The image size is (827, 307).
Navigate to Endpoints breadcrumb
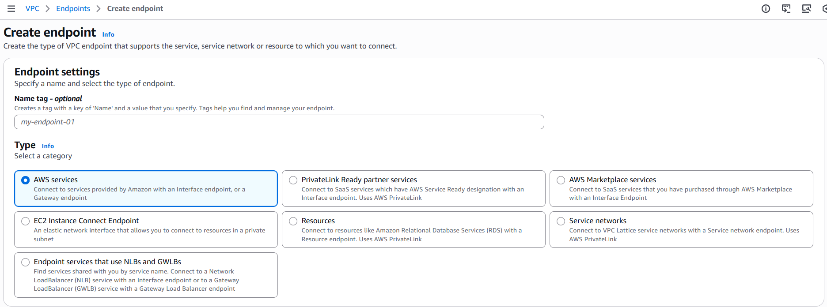click(x=73, y=9)
